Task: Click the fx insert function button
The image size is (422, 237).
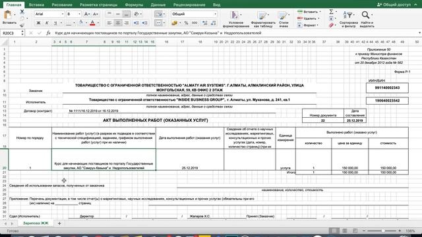Action: (48, 33)
